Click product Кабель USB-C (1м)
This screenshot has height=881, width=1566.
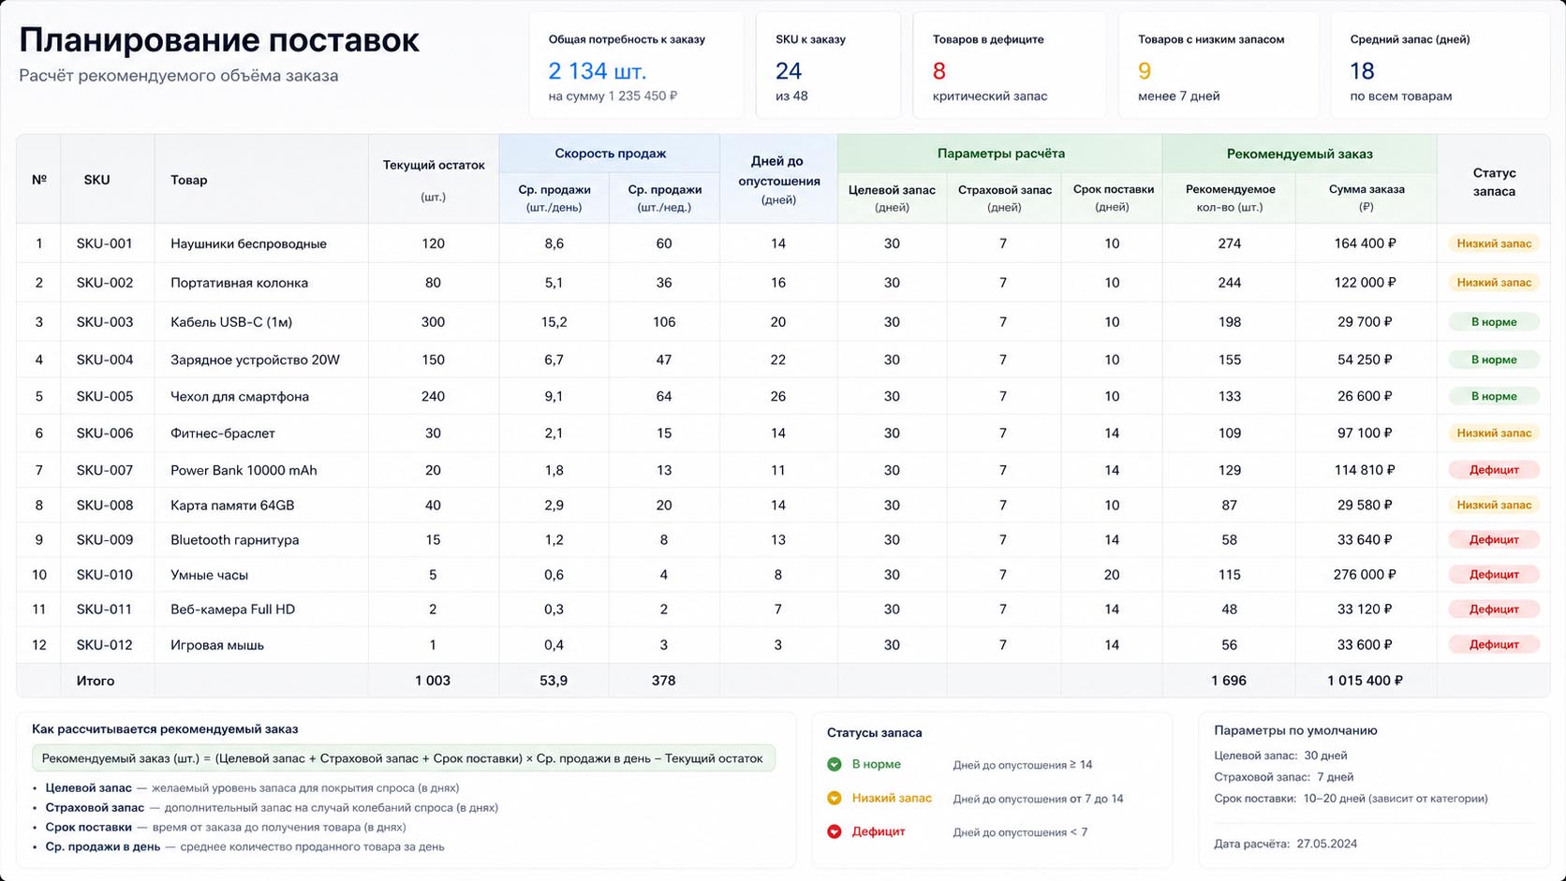pos(231,322)
